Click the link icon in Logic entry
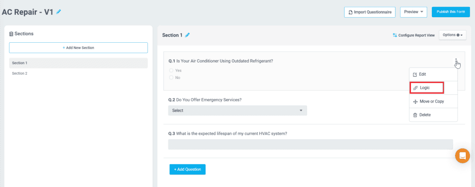This screenshot has height=187, width=475. (x=415, y=88)
